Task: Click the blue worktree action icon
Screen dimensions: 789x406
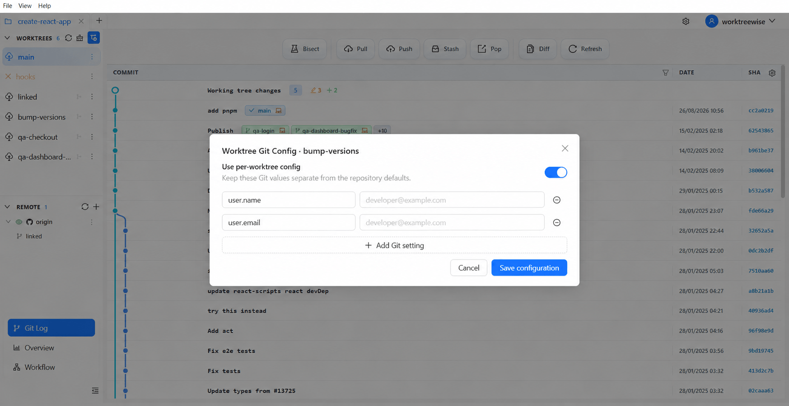Action: click(93, 38)
